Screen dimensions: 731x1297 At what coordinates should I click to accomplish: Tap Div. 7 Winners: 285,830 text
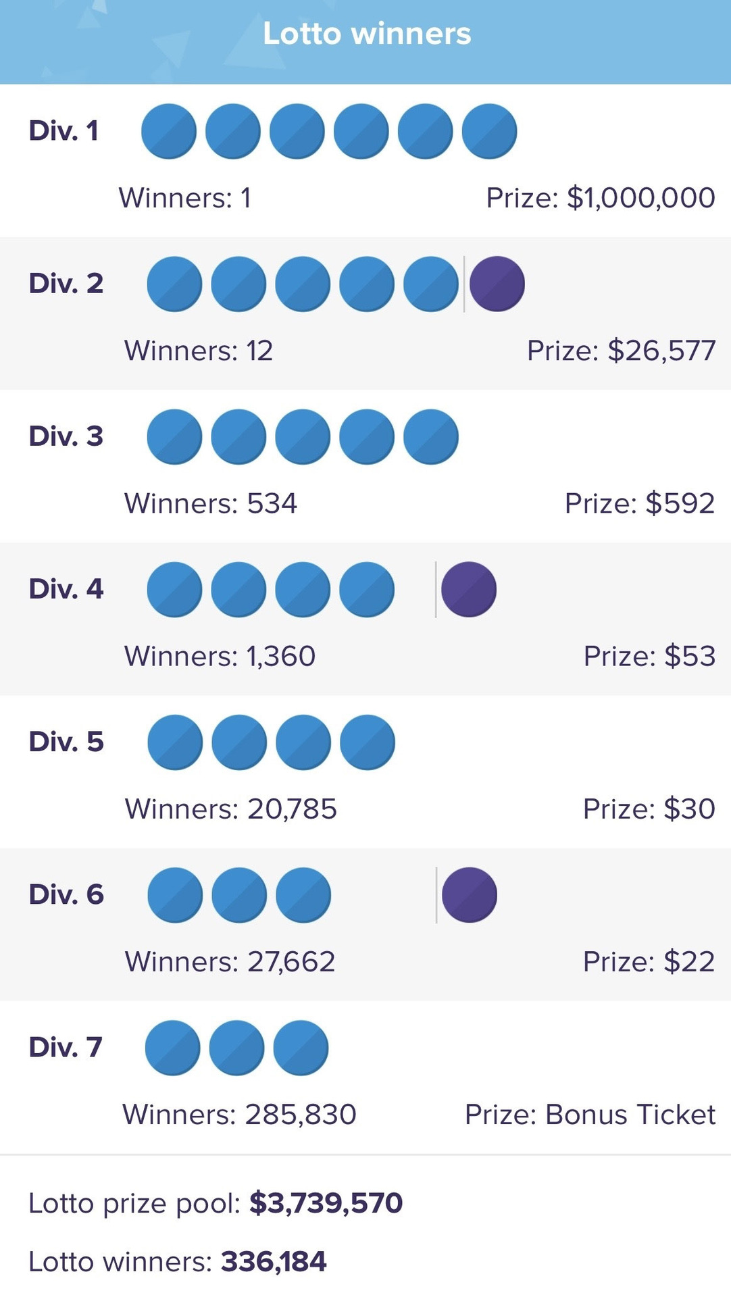click(x=239, y=1115)
